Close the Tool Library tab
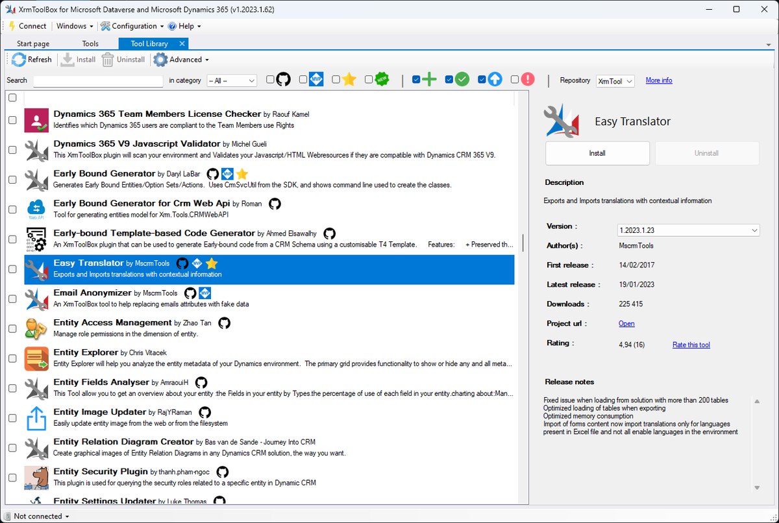779x523 pixels. 182,43
